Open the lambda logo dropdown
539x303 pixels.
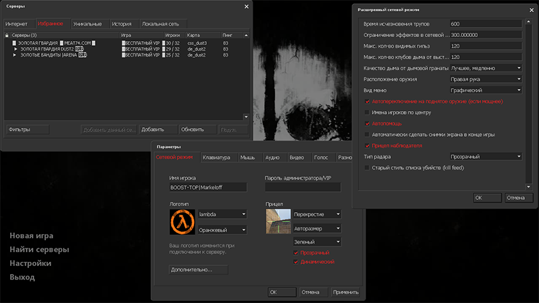click(222, 214)
